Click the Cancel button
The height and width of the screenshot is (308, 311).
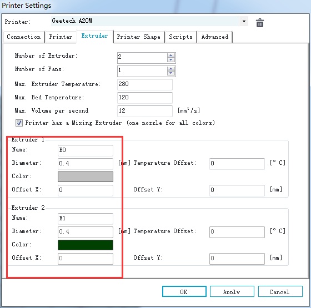click(280, 291)
